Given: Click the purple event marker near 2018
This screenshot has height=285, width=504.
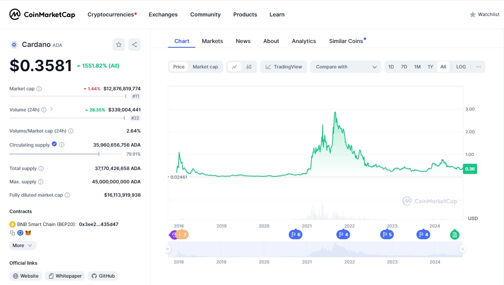Looking at the screenshot, I should pyautogui.click(x=172, y=235).
